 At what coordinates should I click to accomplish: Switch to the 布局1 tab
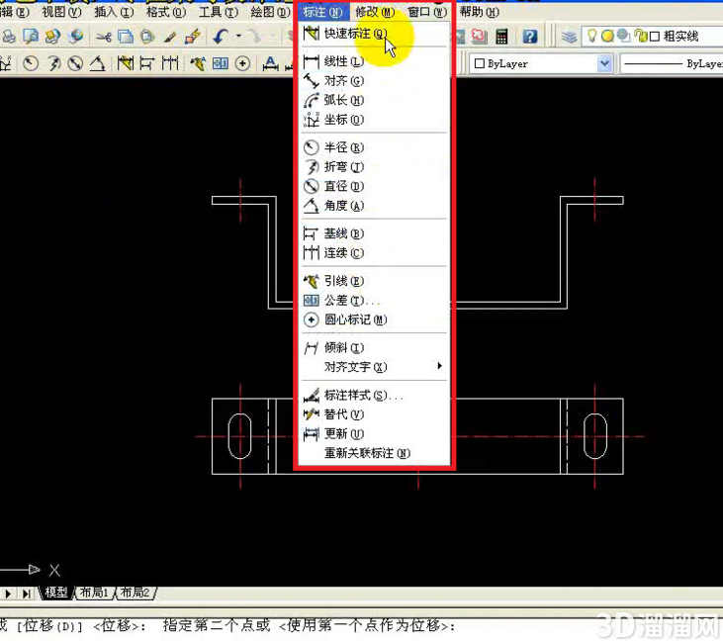[94, 593]
